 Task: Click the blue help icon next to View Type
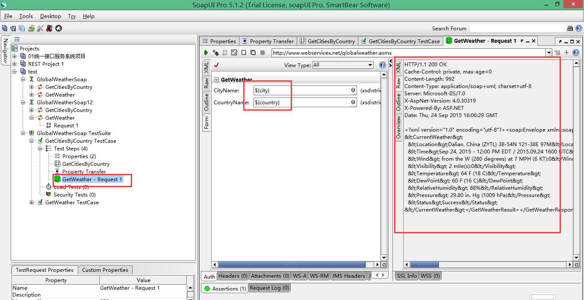tap(383, 65)
